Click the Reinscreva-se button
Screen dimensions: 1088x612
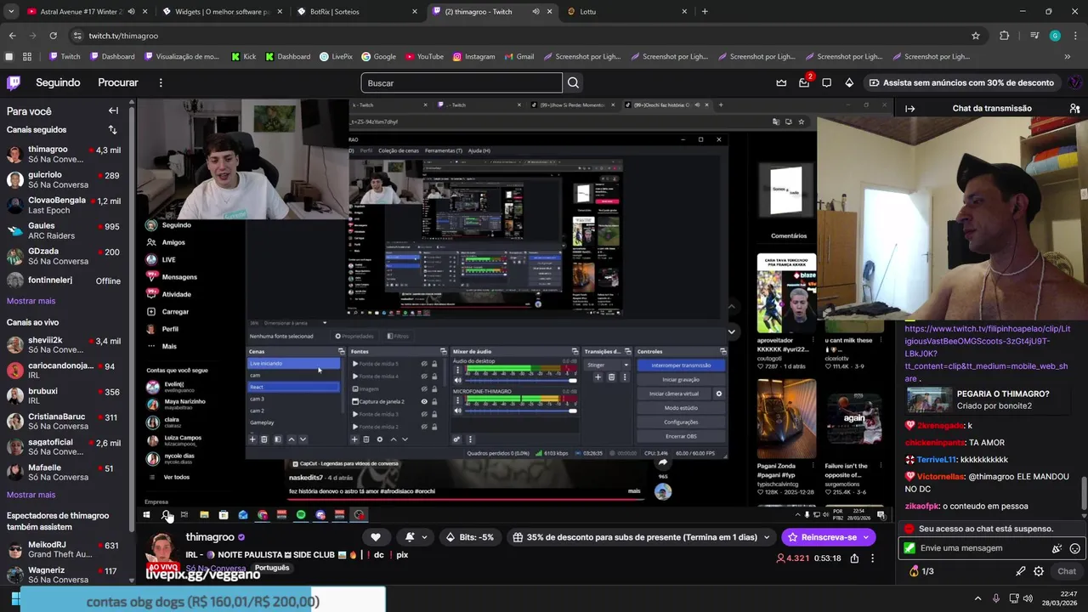[x=821, y=537]
